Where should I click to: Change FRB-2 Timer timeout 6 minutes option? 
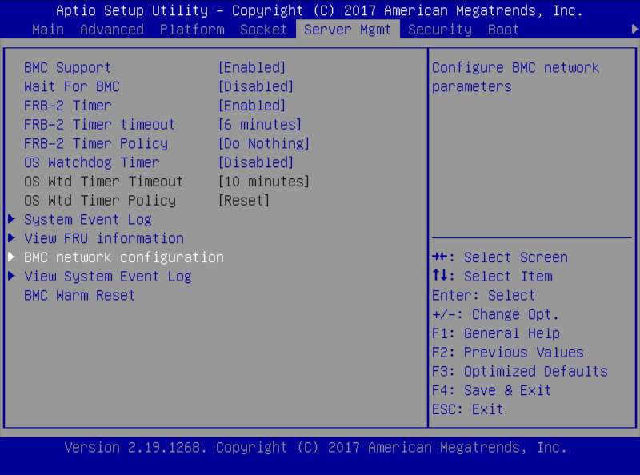(259, 125)
